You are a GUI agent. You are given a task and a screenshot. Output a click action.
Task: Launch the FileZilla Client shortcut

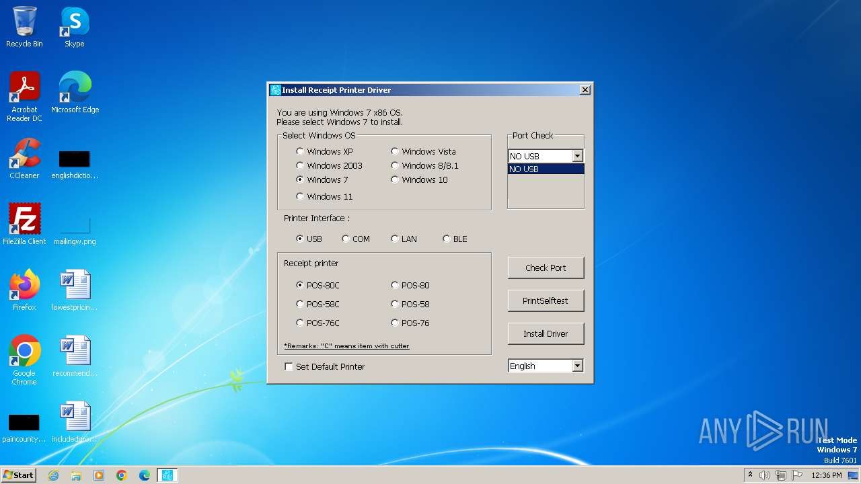point(24,224)
